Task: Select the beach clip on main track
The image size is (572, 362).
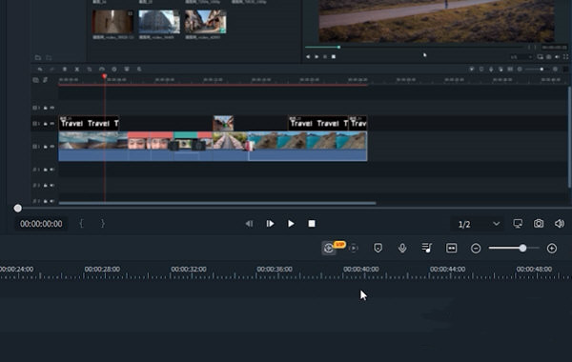Action: point(308,146)
